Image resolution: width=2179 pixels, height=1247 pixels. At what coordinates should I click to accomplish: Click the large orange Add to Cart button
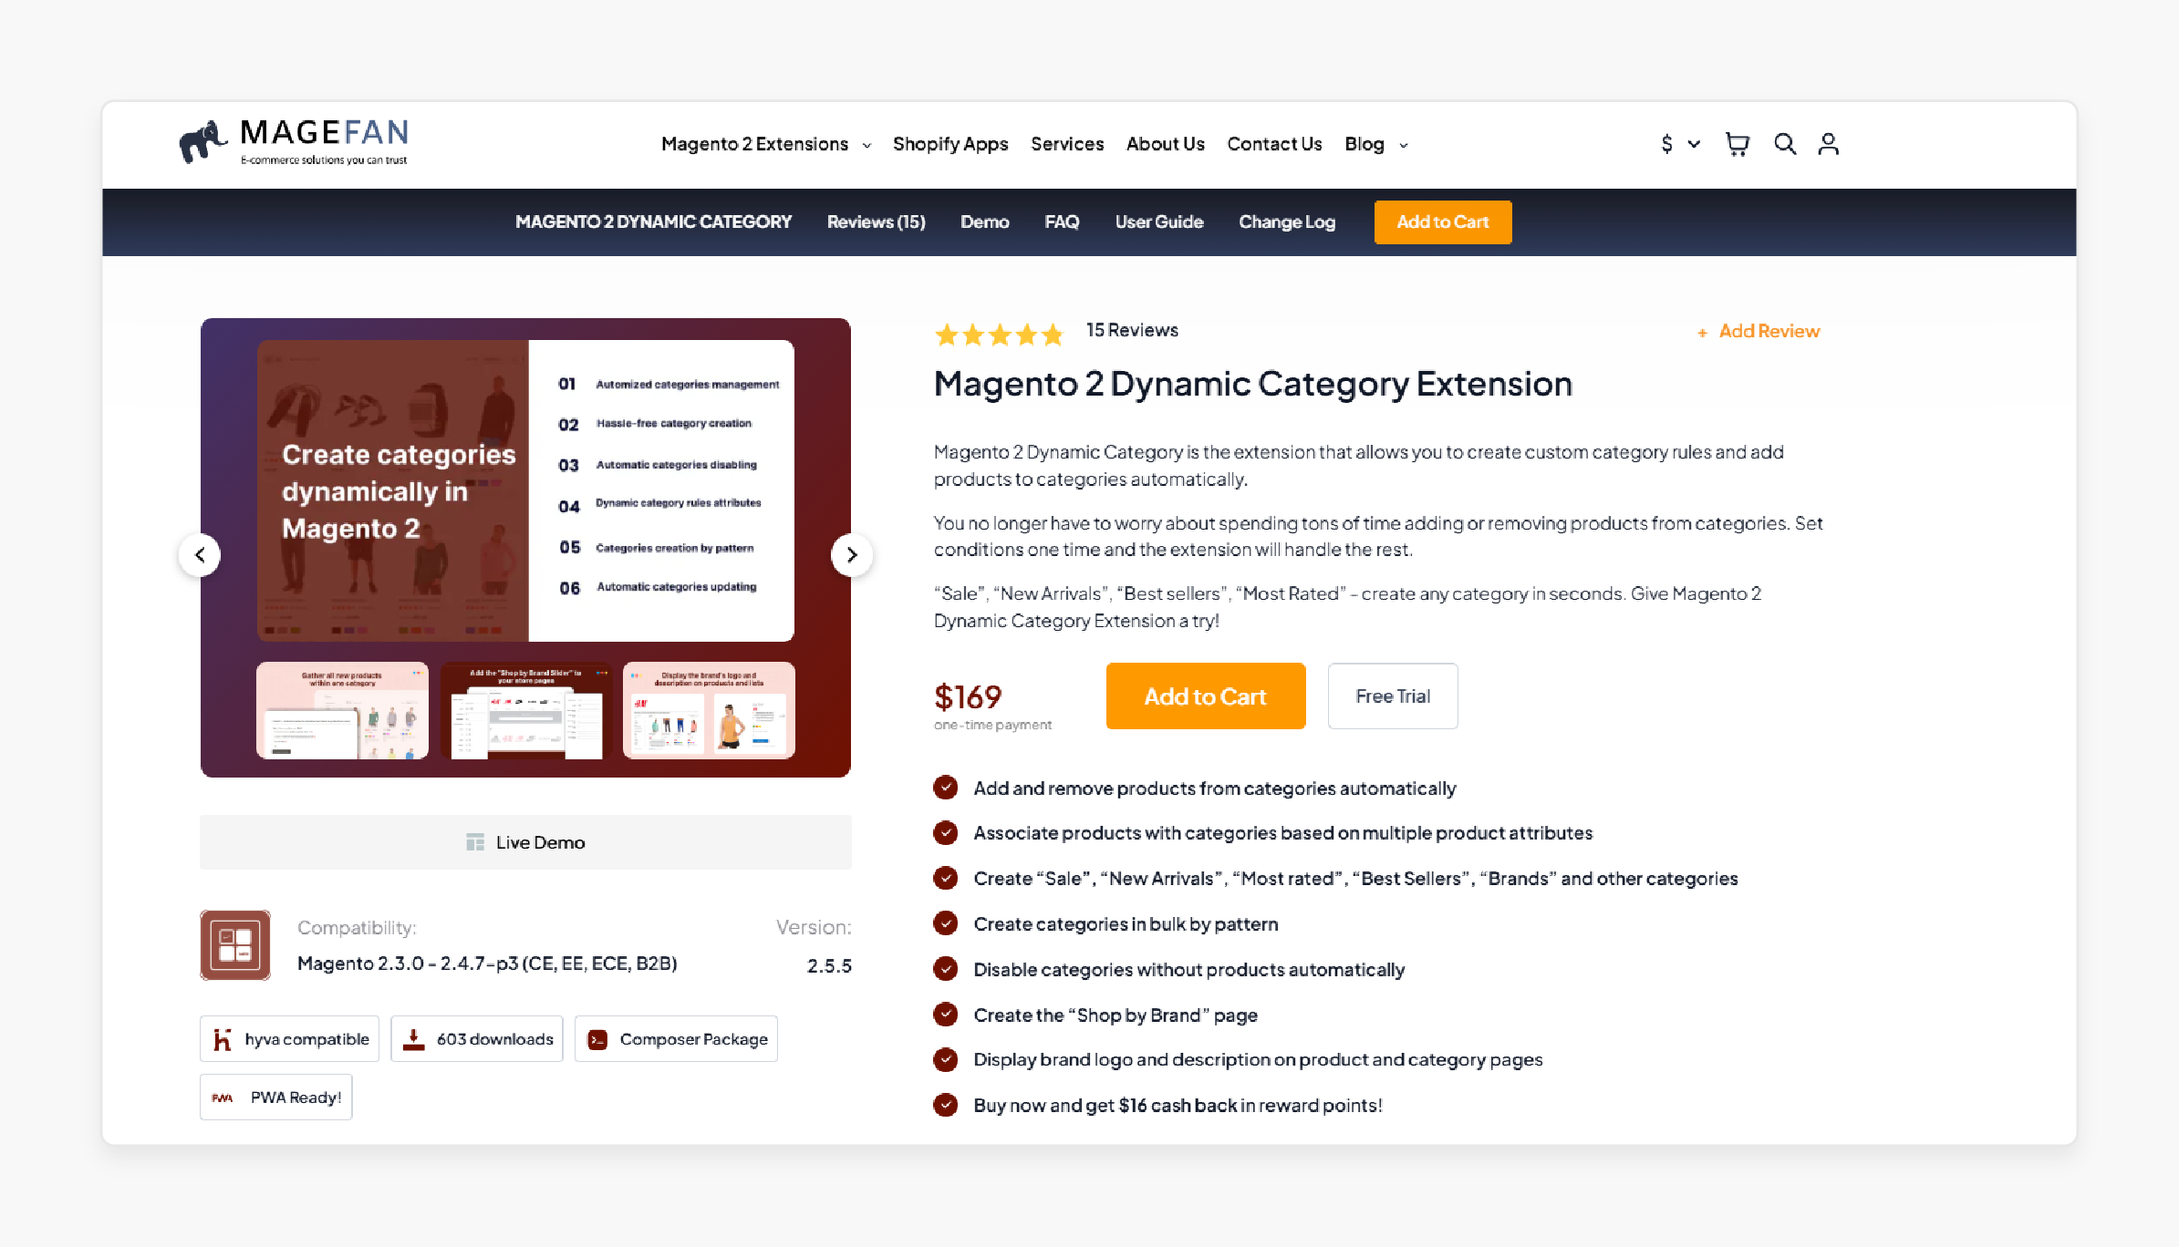[x=1206, y=696]
